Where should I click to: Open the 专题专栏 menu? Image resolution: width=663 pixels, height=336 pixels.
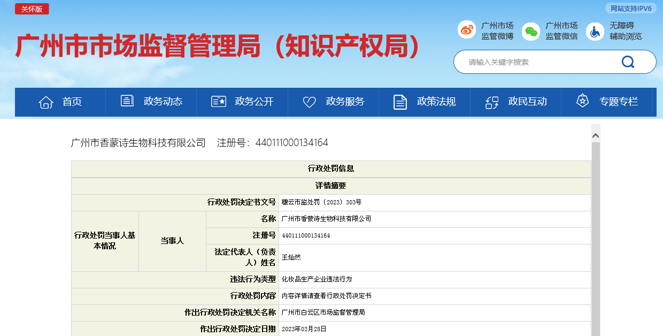click(607, 102)
